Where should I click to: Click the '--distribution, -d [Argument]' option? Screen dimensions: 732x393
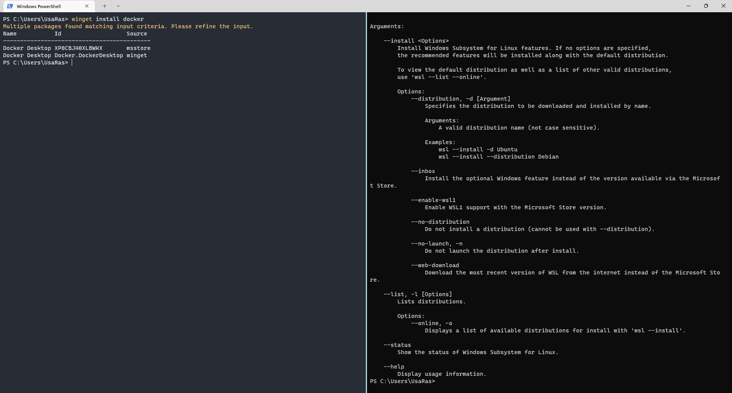coord(461,99)
